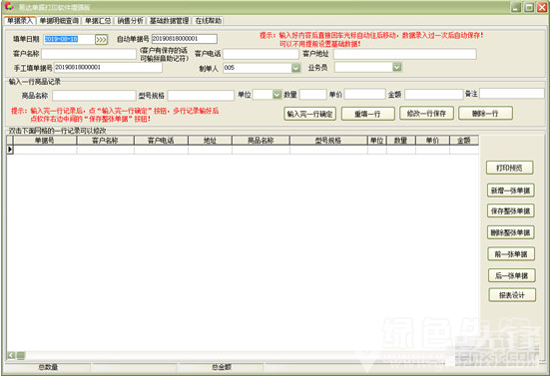Image resolution: width=551 pixels, height=377 pixels.
Task: Click the 型号规格 input field
Action: tap(201, 95)
